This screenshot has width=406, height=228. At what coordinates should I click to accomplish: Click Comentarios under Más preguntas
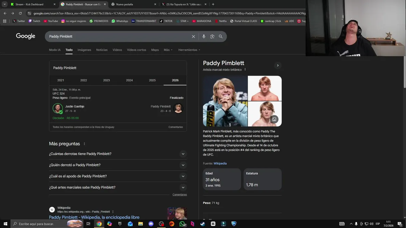180,195
